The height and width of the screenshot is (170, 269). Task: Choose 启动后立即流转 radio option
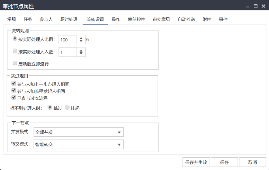point(15,63)
